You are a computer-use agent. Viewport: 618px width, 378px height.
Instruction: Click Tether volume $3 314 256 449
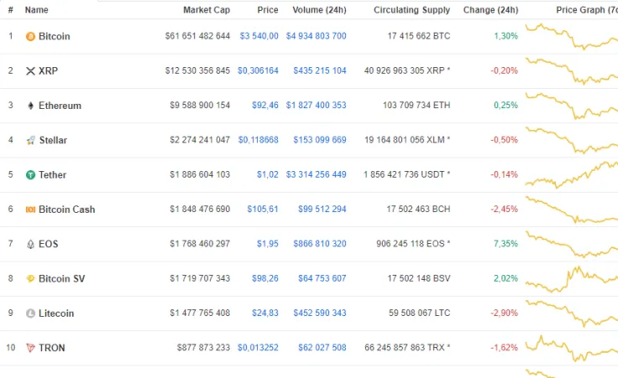(316, 174)
